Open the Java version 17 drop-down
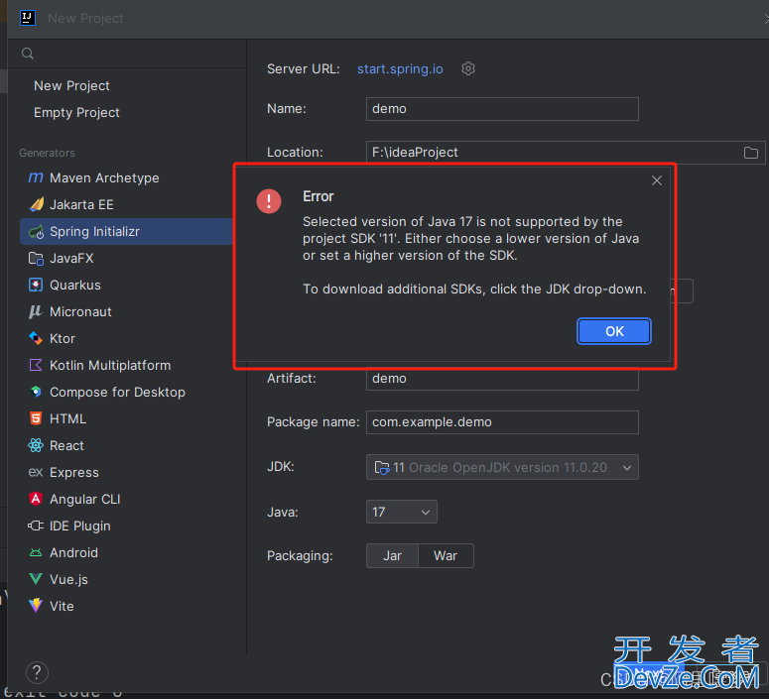 pyautogui.click(x=402, y=512)
